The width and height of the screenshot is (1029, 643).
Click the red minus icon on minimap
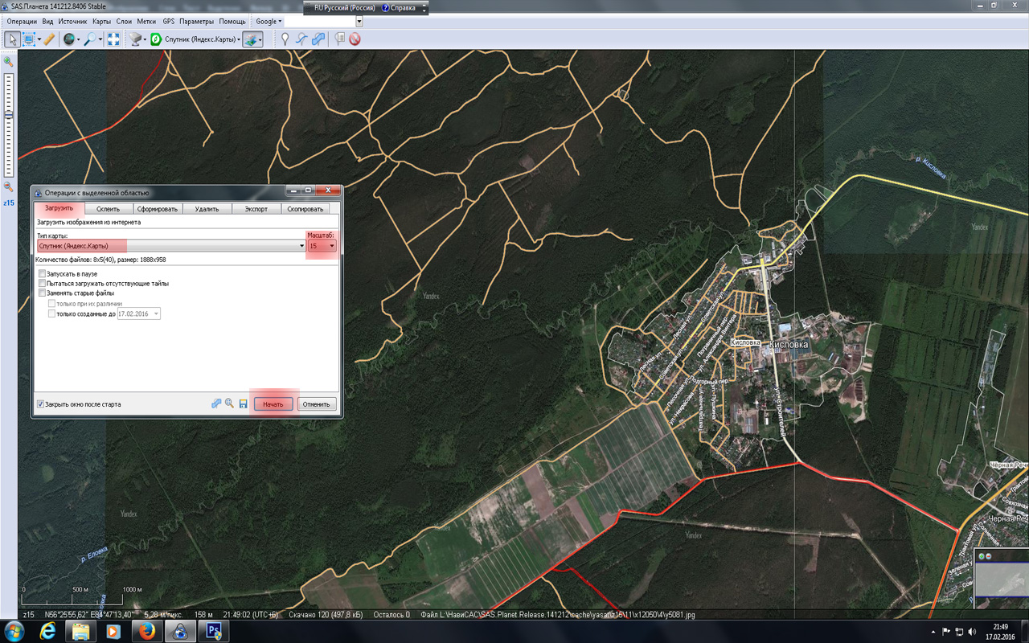pyautogui.click(x=989, y=556)
